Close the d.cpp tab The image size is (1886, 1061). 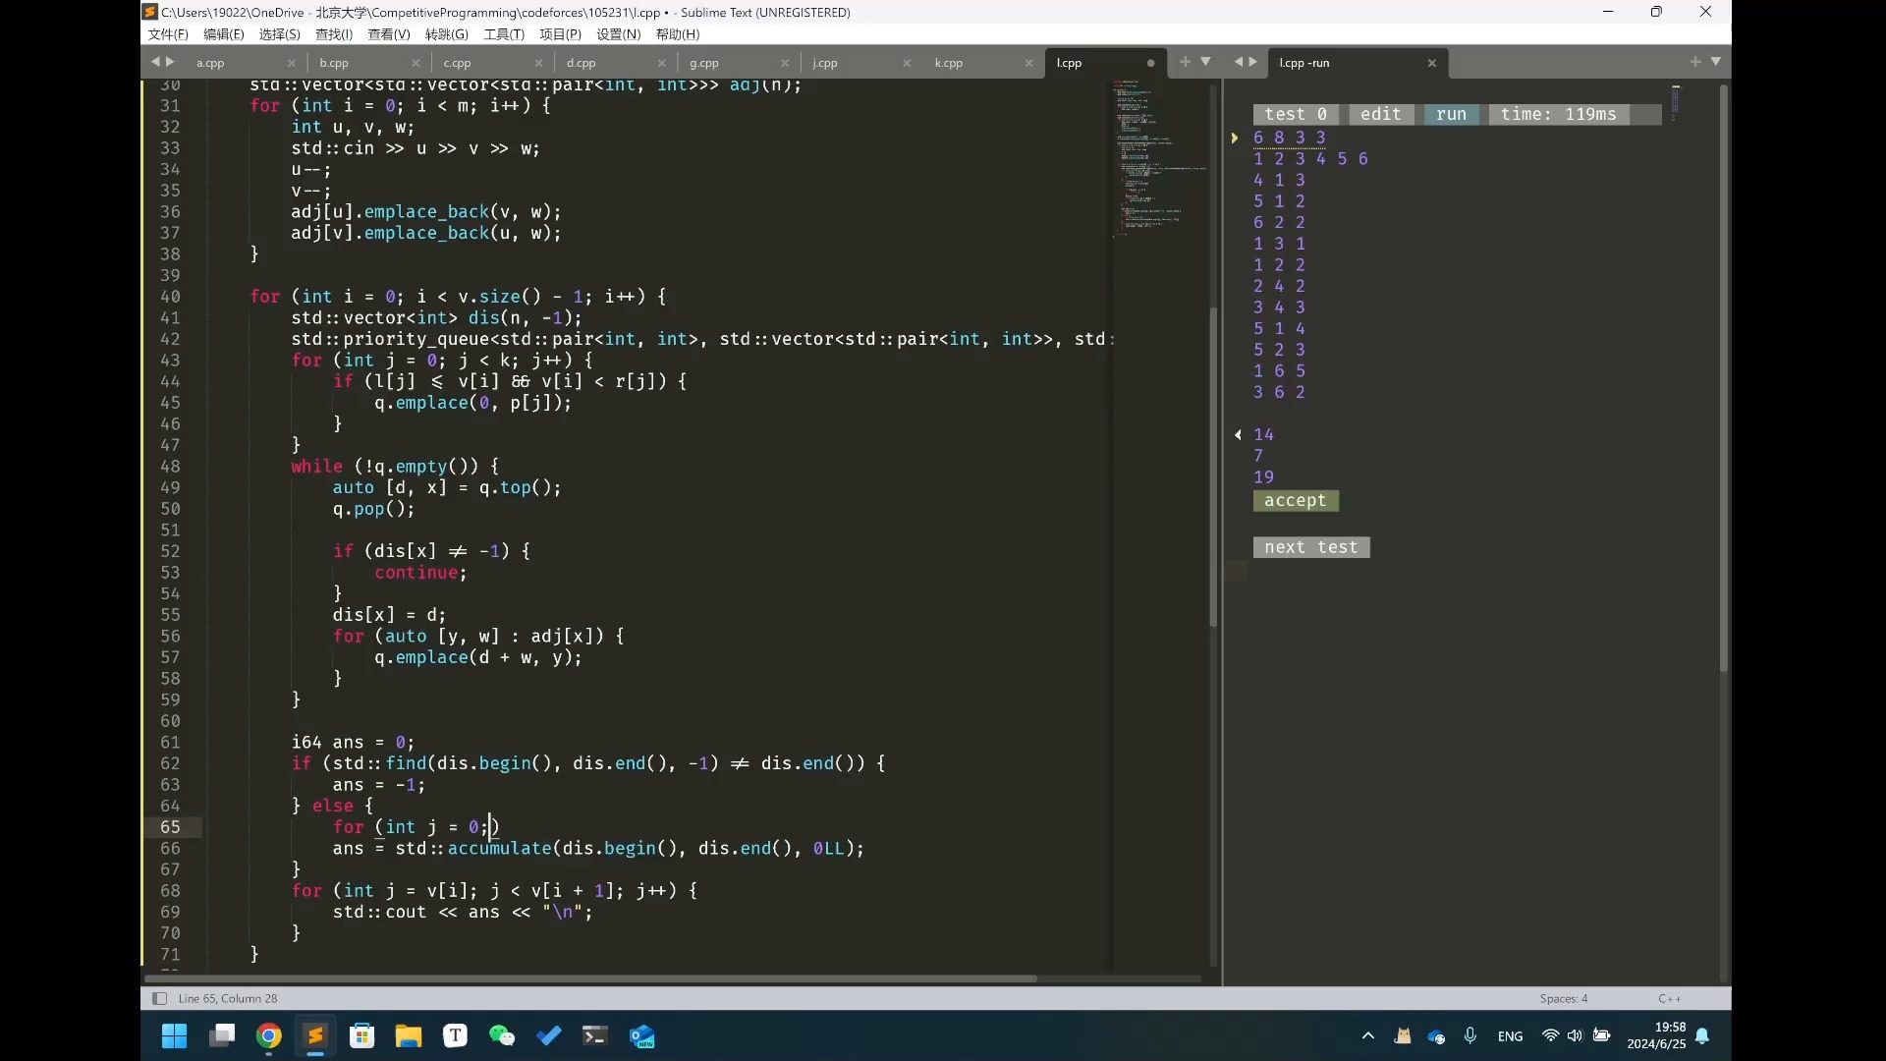tap(661, 63)
